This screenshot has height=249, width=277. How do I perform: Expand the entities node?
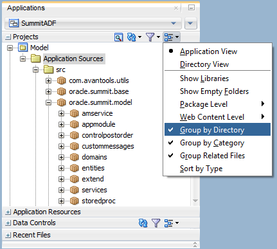[x=61, y=168]
